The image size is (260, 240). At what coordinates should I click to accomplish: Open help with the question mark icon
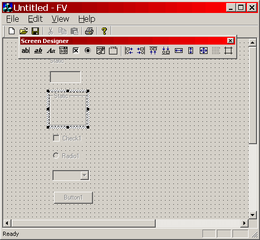coord(104,31)
